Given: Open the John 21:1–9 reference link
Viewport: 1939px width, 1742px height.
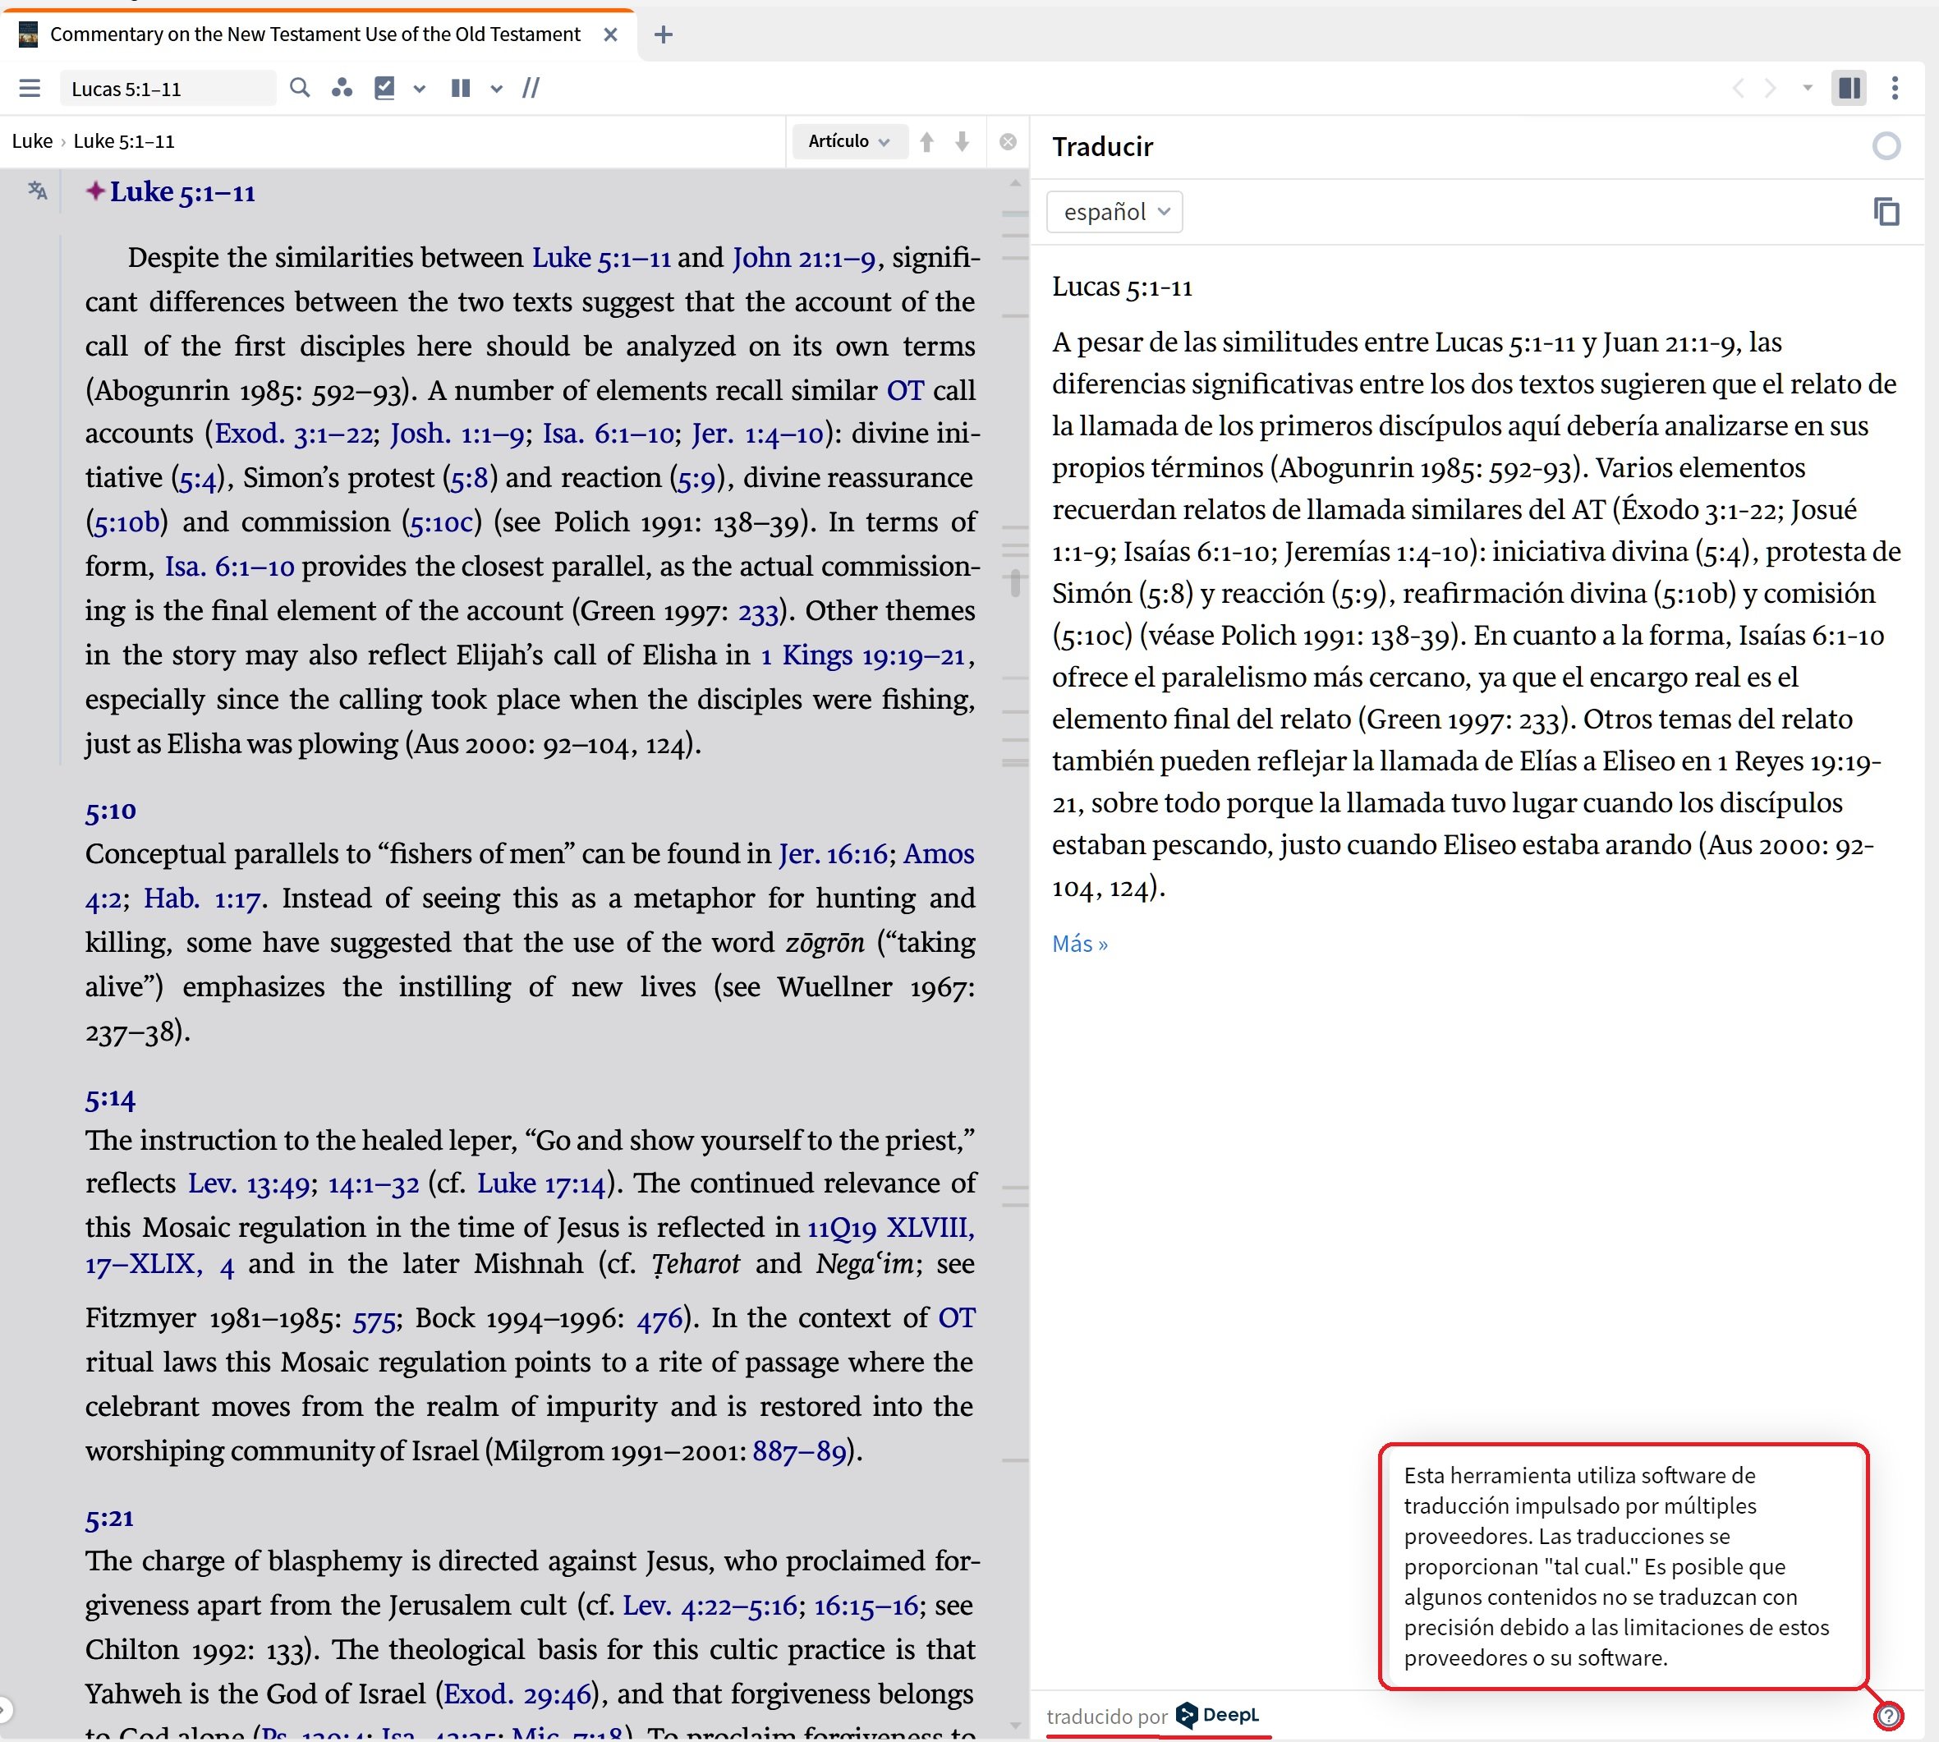Looking at the screenshot, I should 804,257.
